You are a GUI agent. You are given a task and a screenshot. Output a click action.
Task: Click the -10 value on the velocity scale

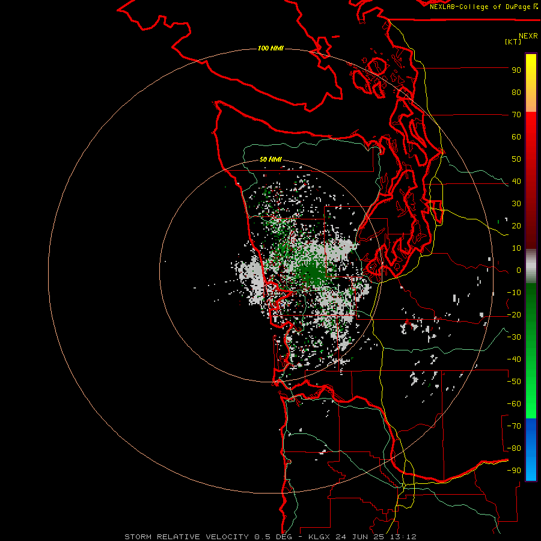pyautogui.click(x=514, y=293)
